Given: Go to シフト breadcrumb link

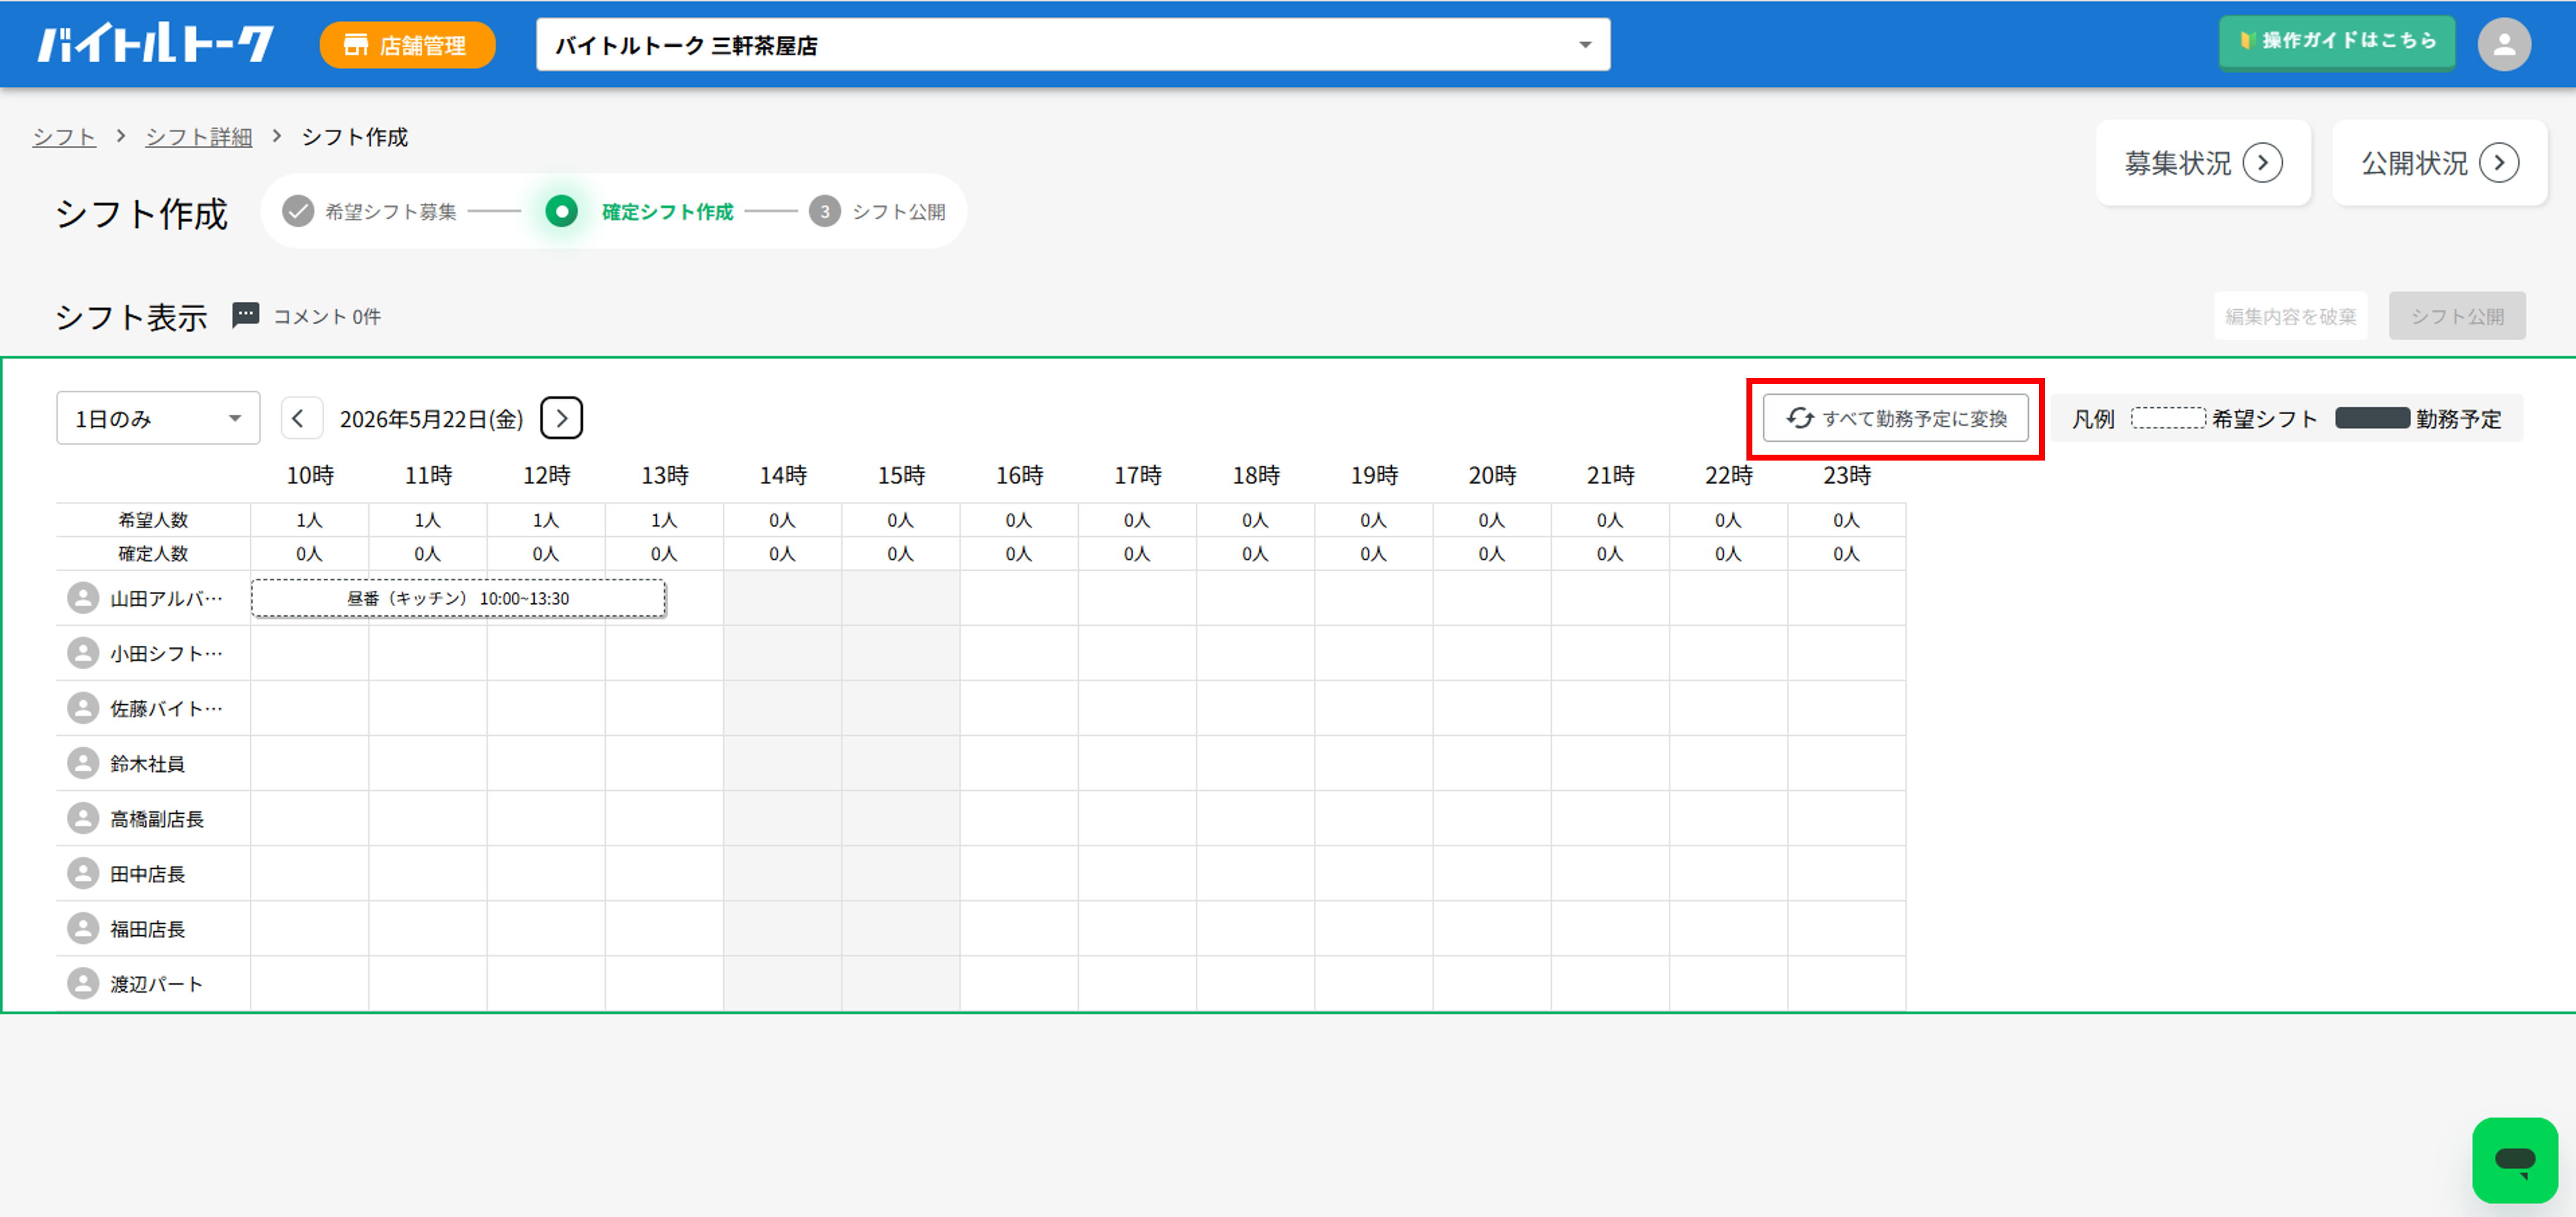Looking at the screenshot, I should tap(64, 137).
